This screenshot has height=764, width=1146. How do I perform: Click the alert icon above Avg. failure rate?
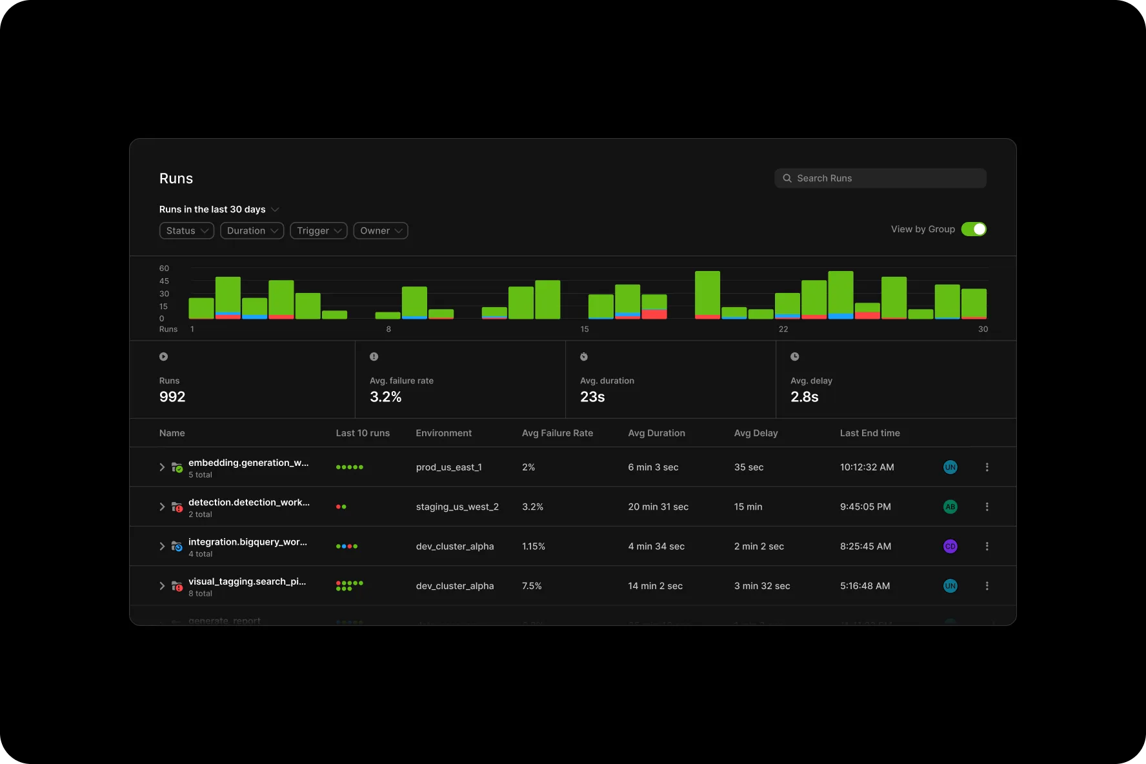(x=374, y=356)
